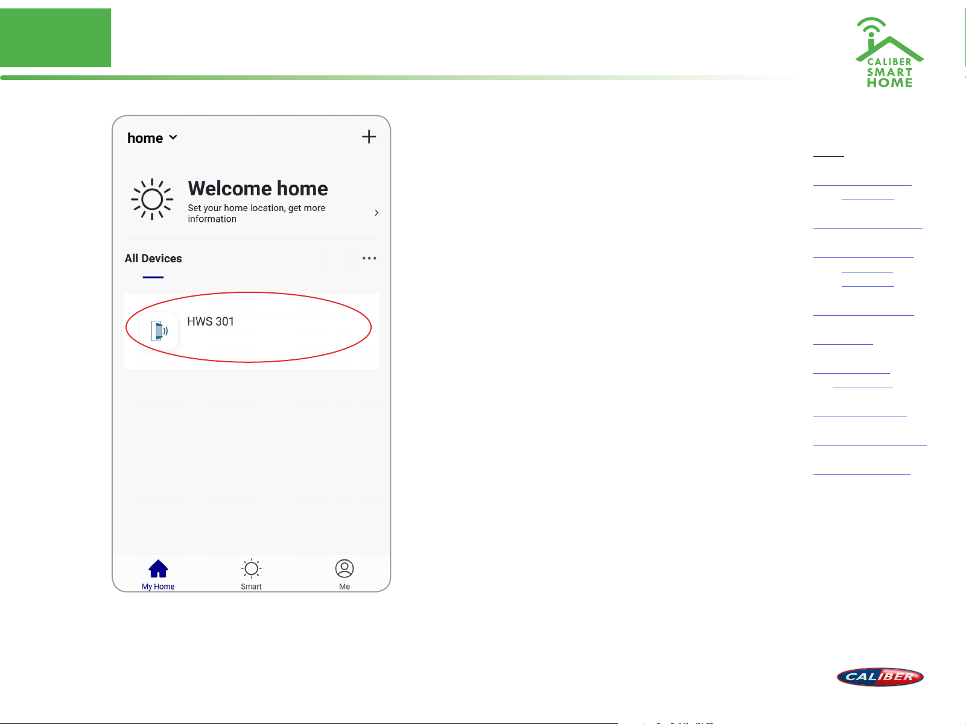Viewport: 966px width, 724px height.
Task: Open the home selector dropdown
Action: click(x=151, y=138)
